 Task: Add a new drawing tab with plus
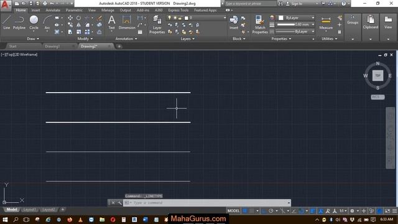coord(119,46)
